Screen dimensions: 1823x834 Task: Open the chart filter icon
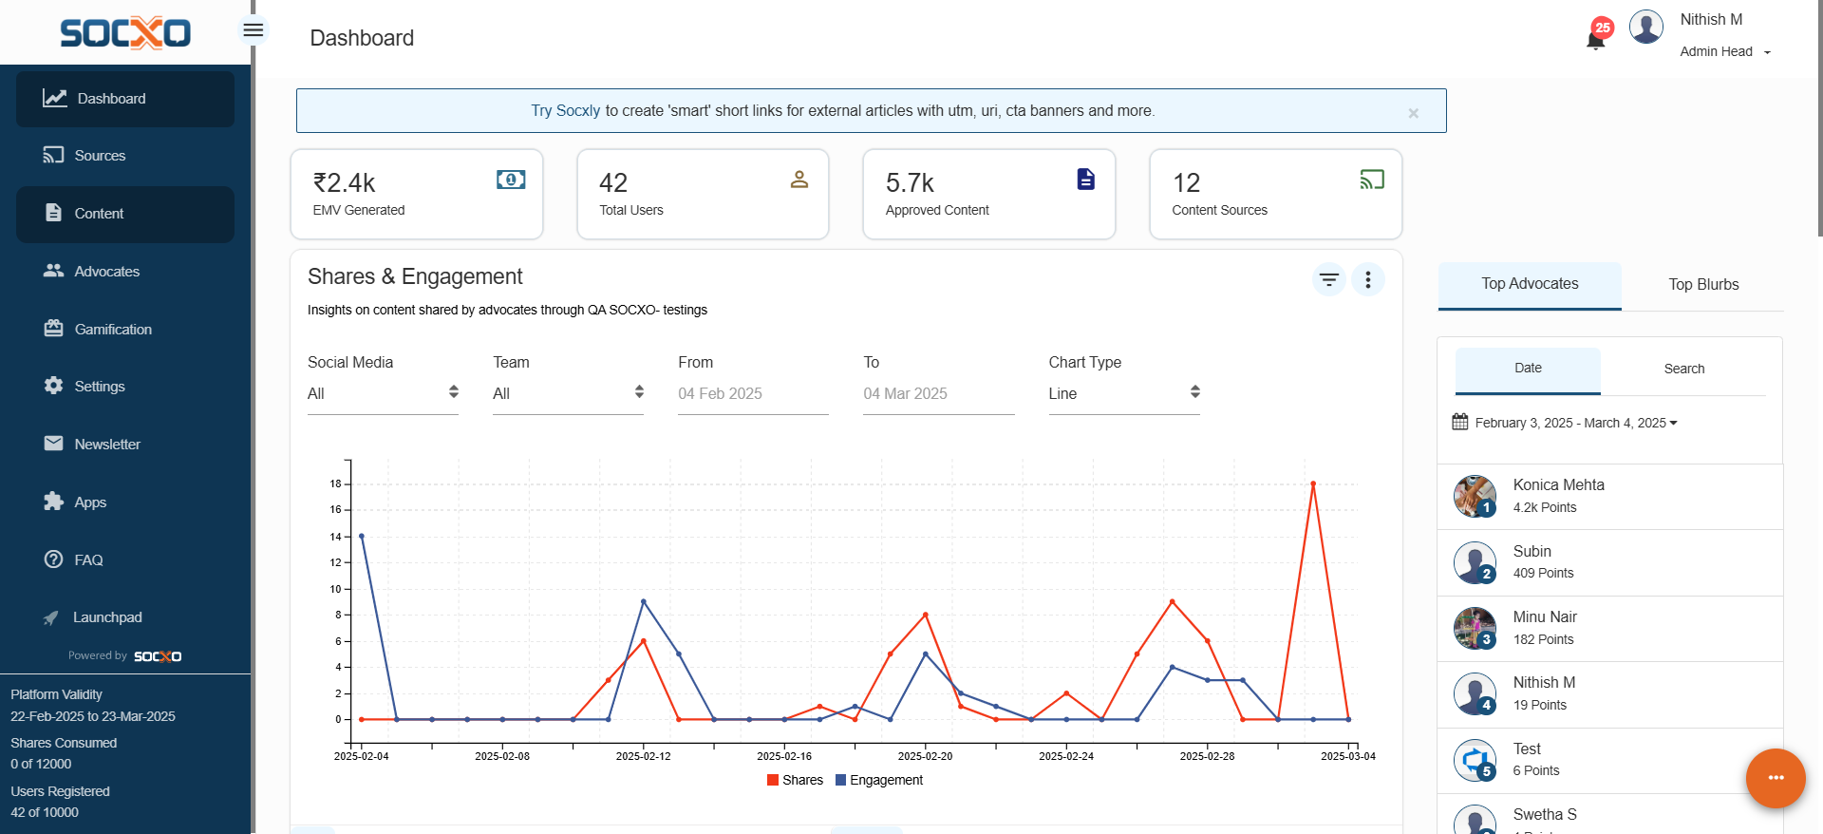pyautogui.click(x=1328, y=279)
